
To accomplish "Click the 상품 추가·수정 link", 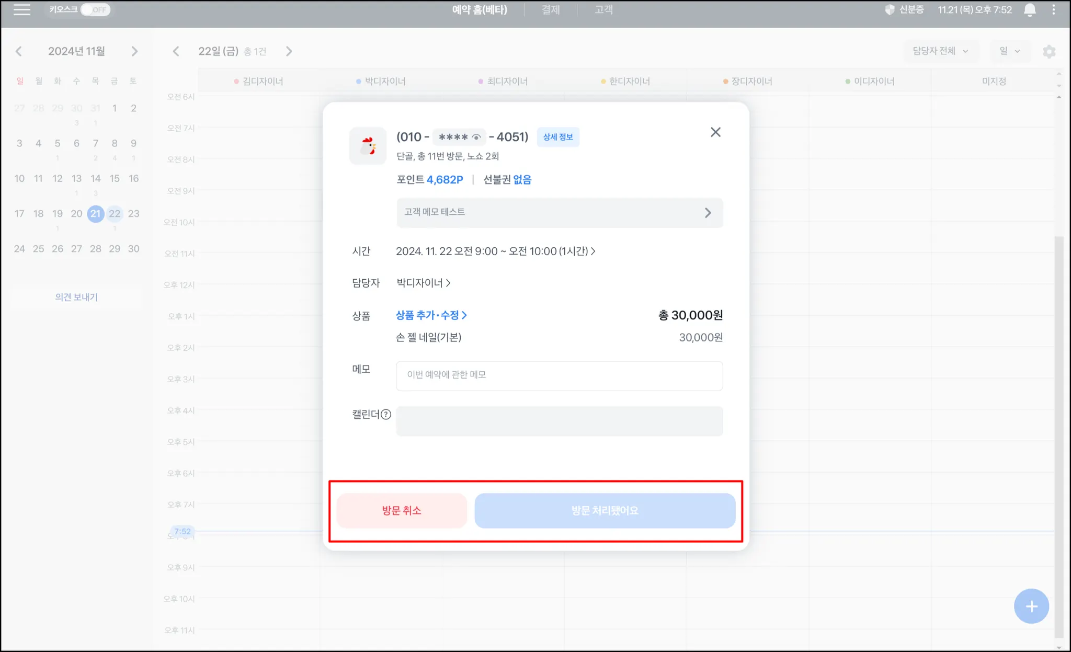I will point(431,315).
